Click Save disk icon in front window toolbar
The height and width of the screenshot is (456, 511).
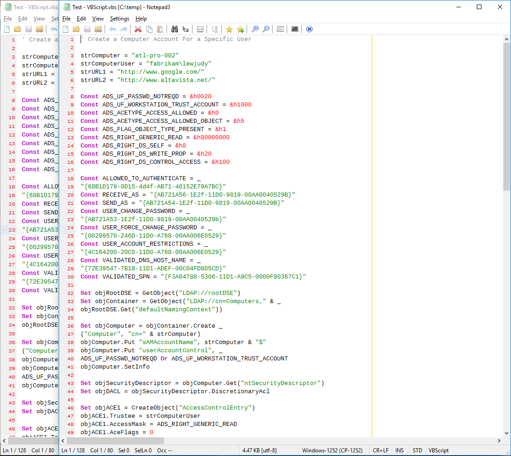[87, 29]
